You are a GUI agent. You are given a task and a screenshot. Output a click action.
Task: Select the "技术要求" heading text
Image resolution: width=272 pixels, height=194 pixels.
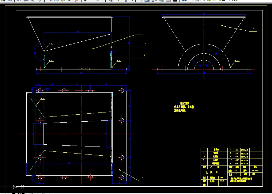coord(185,103)
